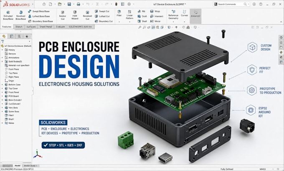Open a file with folder icon
The height and width of the screenshot is (171, 284).
click(60, 4)
